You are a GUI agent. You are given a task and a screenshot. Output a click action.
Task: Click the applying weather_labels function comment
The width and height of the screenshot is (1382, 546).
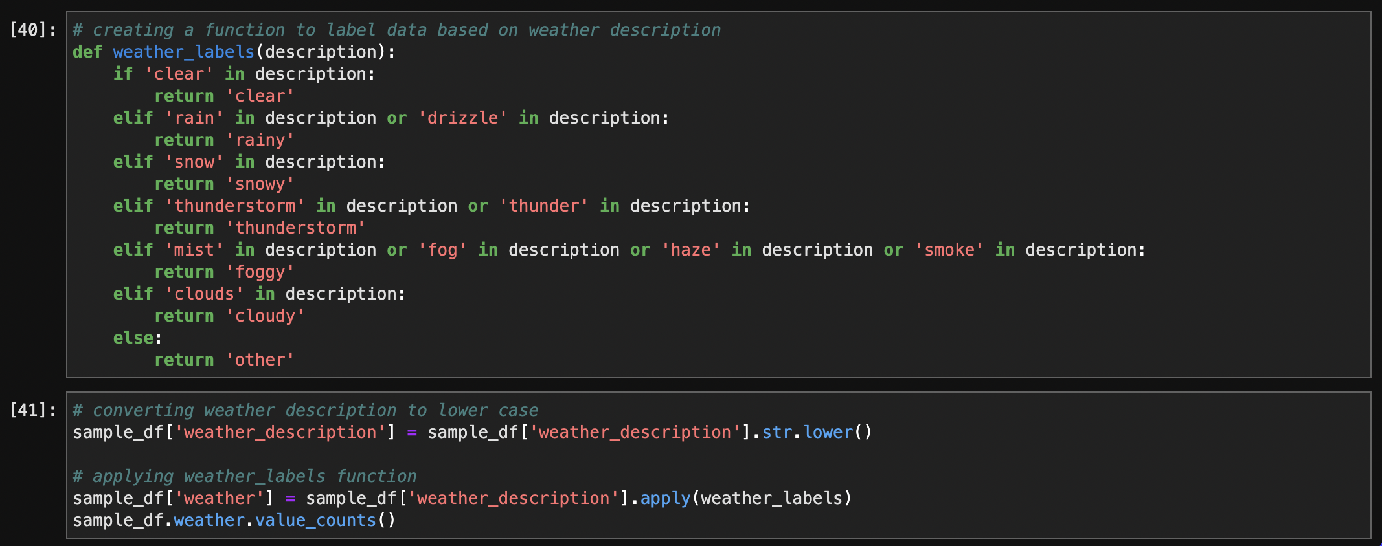click(244, 476)
